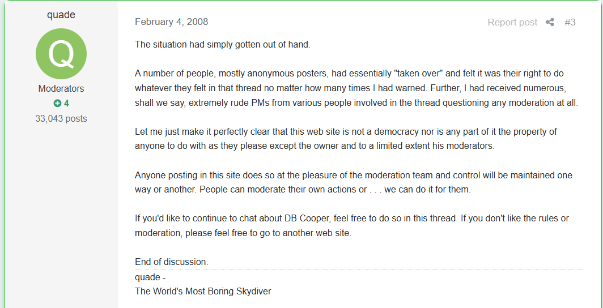Image resolution: width=603 pixels, height=308 pixels.
Task: Click sentence "The situation had simply gotten out of hand."
Action: coord(223,44)
